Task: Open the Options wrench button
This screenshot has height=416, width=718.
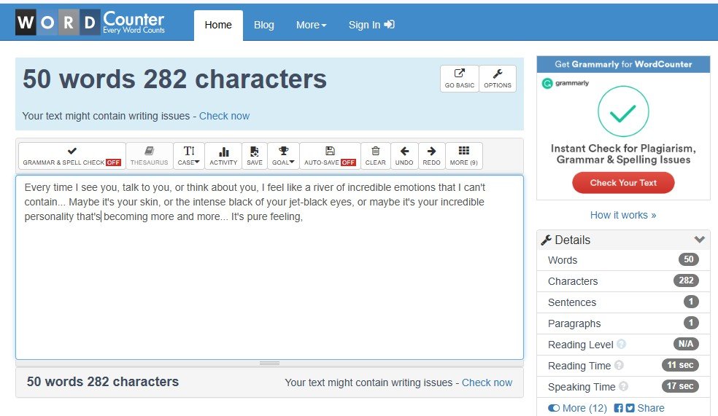Action: pos(498,79)
